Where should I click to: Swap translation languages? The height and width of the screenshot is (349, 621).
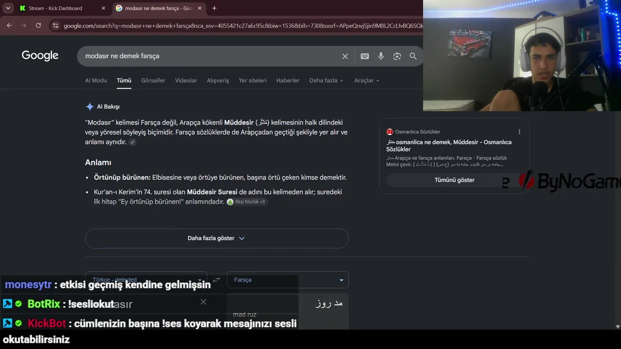pos(216,280)
